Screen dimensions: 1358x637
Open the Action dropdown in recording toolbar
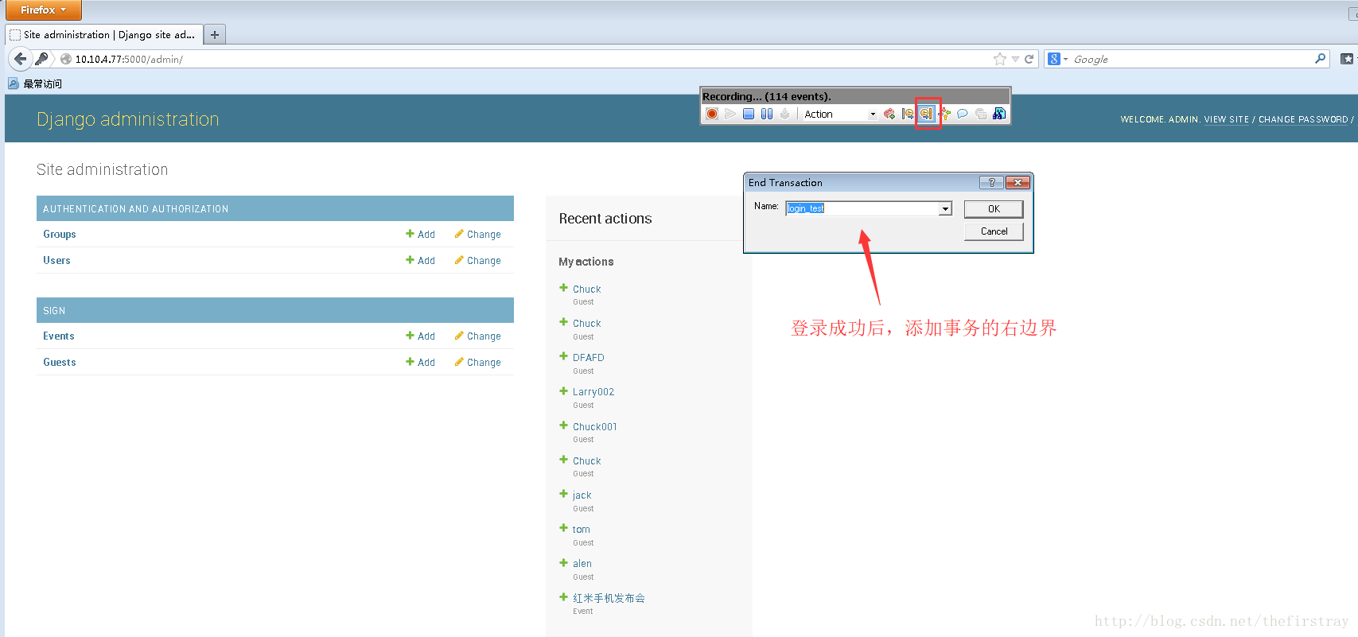coord(839,115)
